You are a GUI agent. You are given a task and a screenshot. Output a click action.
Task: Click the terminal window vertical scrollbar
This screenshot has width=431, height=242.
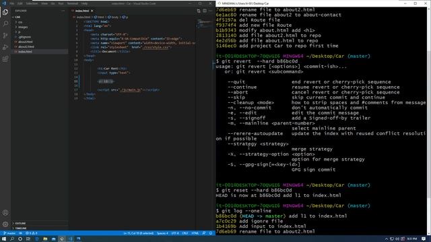click(429, 121)
